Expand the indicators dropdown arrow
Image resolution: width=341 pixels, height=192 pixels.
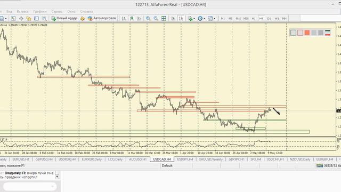tap(194, 19)
